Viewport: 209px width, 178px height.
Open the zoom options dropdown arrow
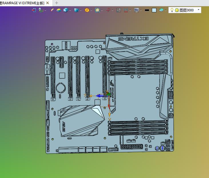[102, 10]
